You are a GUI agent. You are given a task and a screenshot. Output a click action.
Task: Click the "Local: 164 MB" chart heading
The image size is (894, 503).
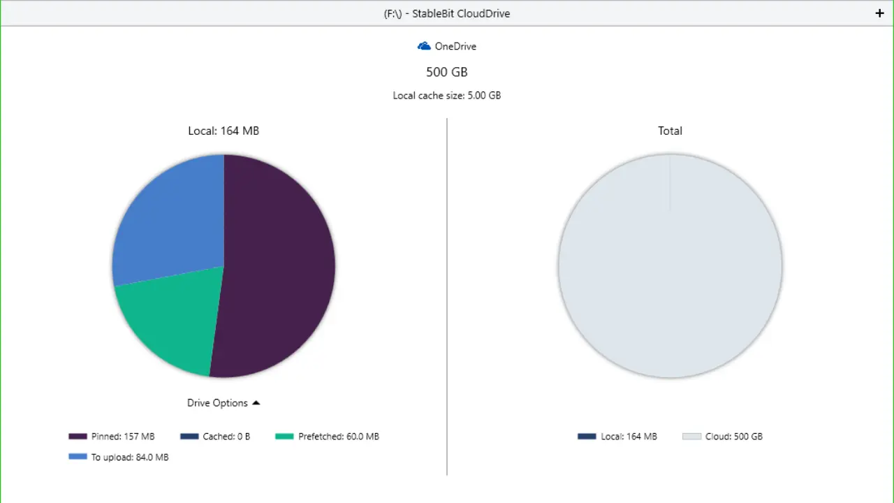223,131
